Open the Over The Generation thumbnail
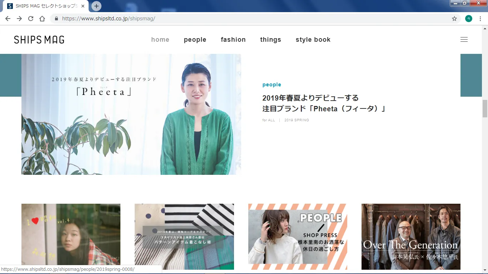 (411, 237)
